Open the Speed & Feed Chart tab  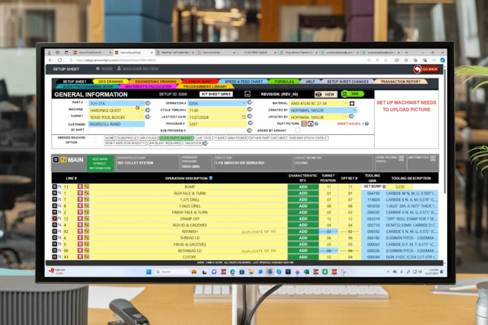(x=243, y=82)
